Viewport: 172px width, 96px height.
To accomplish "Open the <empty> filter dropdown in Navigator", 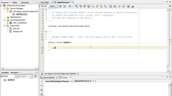I will point(31,76).
